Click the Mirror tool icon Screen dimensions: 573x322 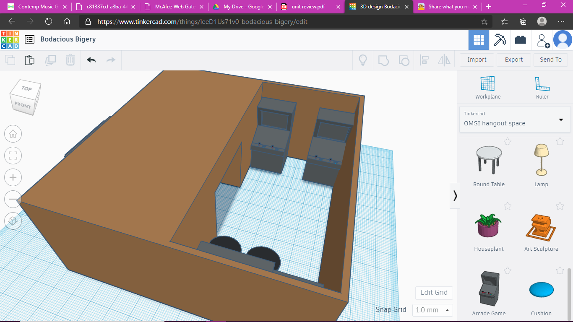tap(444, 60)
